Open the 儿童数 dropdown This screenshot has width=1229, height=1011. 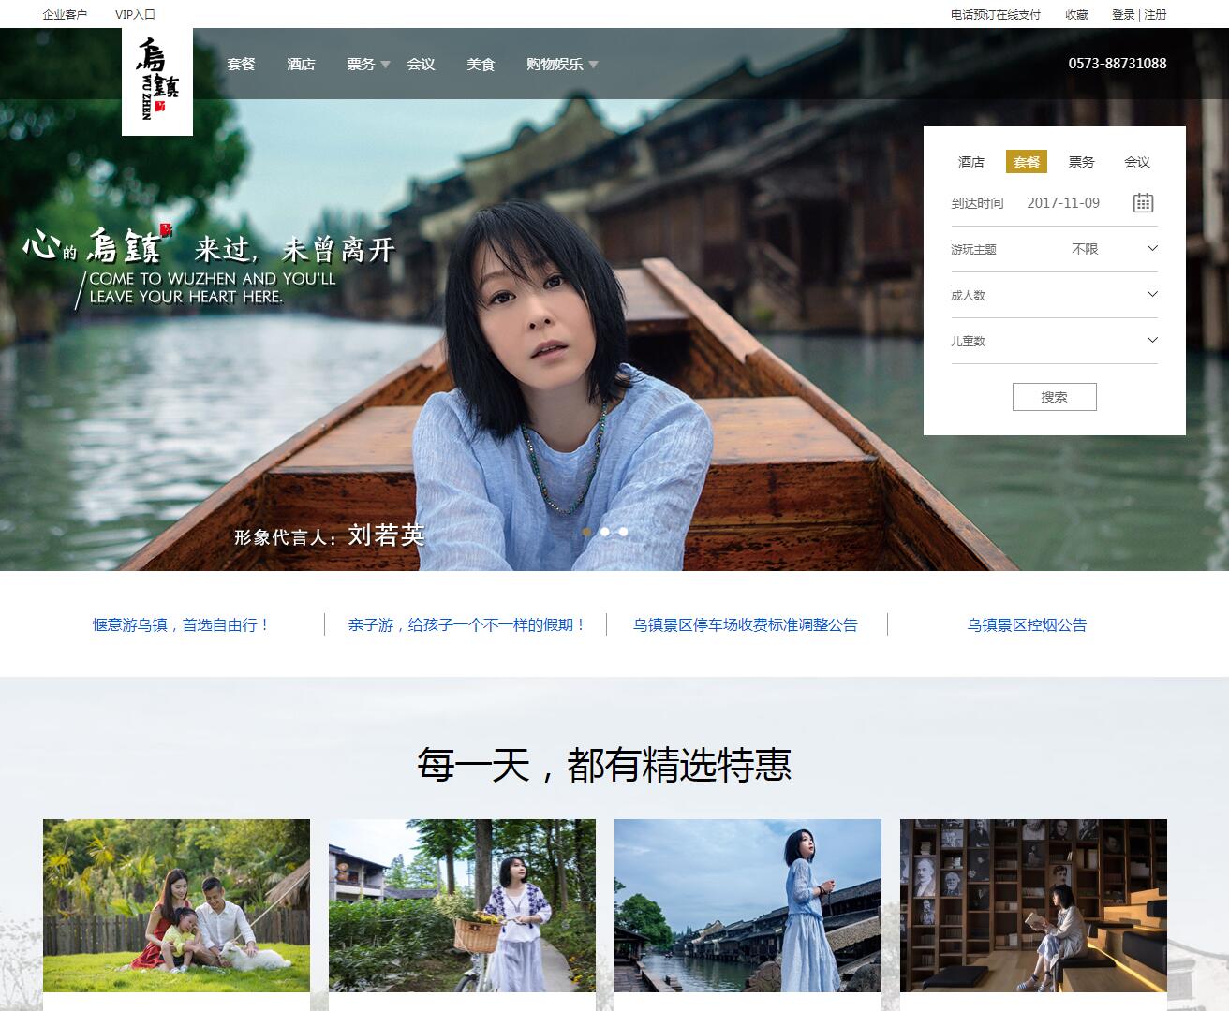pyautogui.click(x=1055, y=341)
